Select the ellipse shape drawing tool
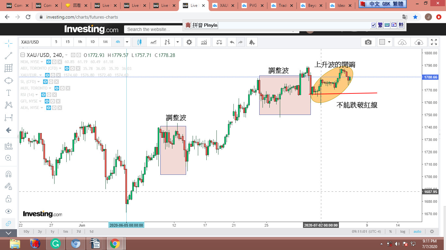 (x=8, y=81)
